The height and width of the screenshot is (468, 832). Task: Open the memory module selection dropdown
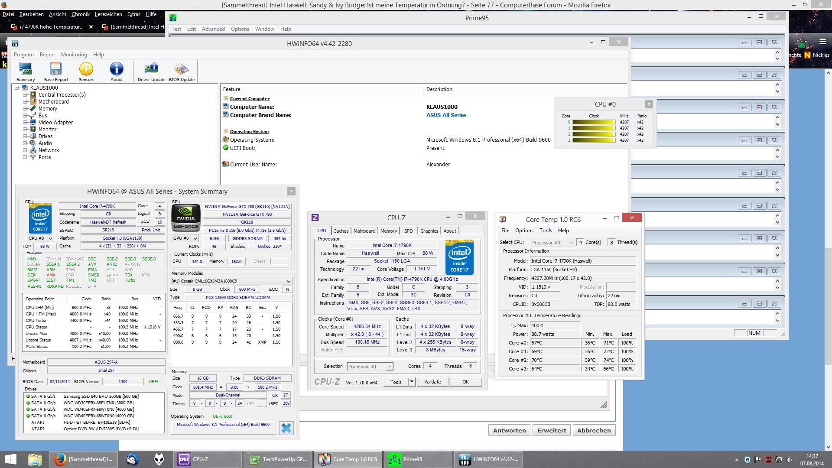[x=289, y=281]
